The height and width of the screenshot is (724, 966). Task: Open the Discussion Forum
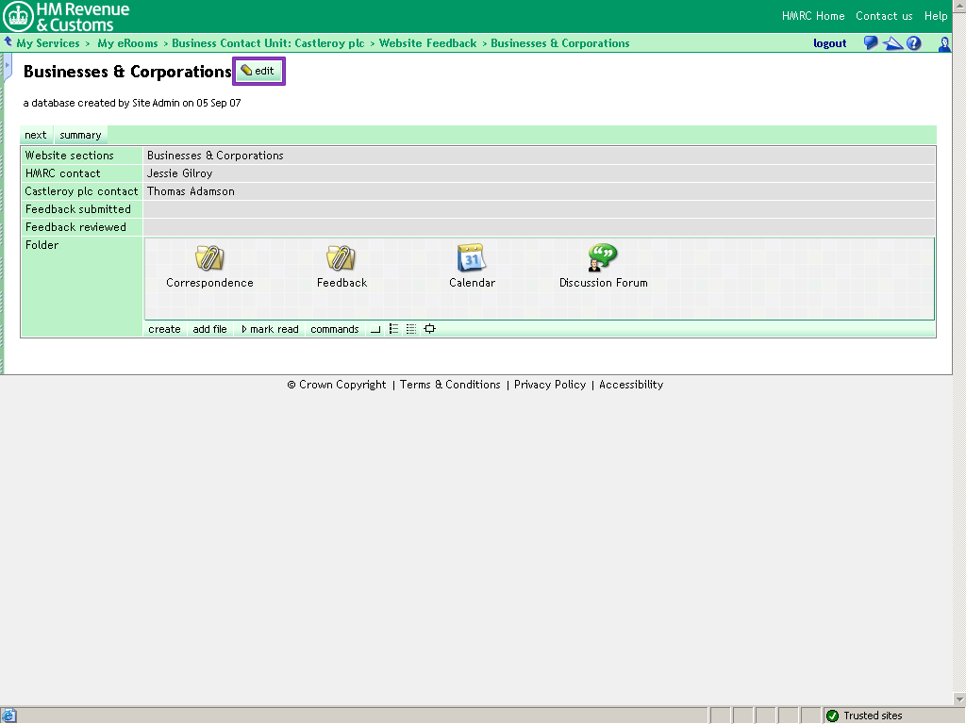pyautogui.click(x=603, y=264)
